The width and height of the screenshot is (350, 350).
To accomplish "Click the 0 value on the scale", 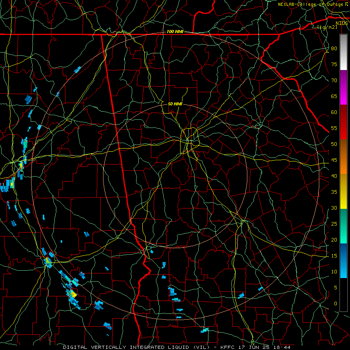I will click(x=336, y=304).
